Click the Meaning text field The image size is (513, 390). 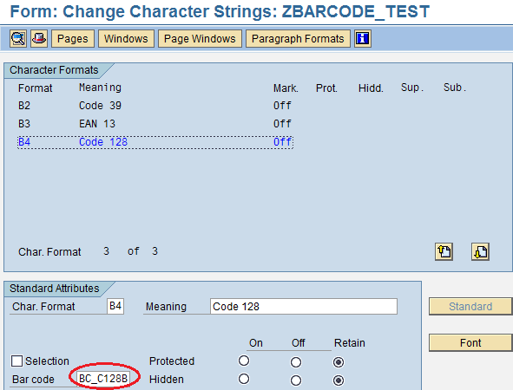point(304,307)
